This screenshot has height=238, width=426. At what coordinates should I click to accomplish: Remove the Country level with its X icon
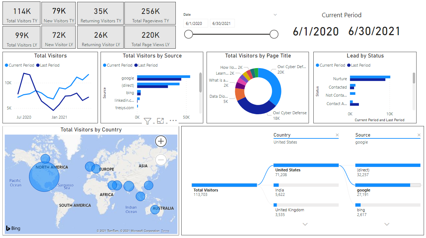click(337, 135)
